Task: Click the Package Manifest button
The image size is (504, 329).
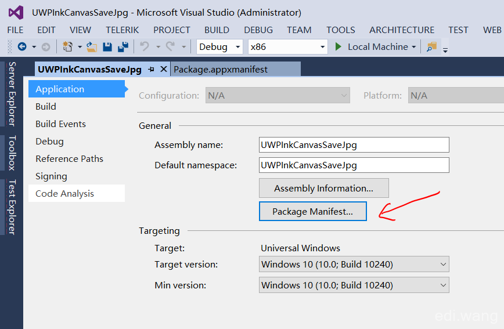Action: point(313,211)
